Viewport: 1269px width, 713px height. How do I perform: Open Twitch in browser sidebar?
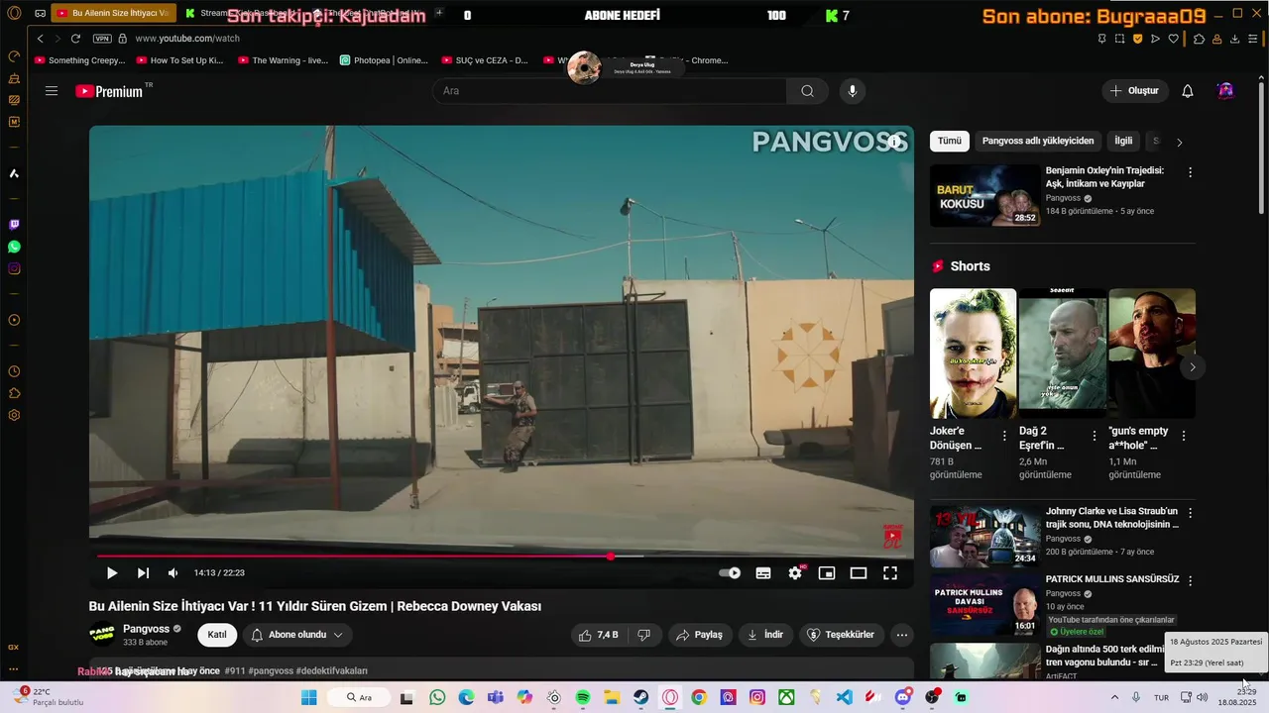[x=14, y=225]
